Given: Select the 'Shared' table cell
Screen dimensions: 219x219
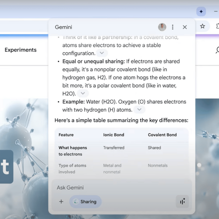Looking at the screenshot, I should click(154, 148).
